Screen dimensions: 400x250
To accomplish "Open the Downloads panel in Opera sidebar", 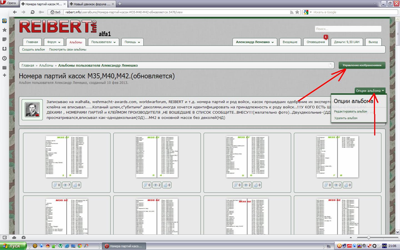I will point(4,49).
